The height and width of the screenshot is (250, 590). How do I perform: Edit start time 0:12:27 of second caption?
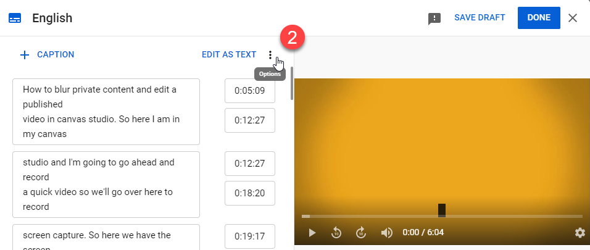pyautogui.click(x=250, y=164)
